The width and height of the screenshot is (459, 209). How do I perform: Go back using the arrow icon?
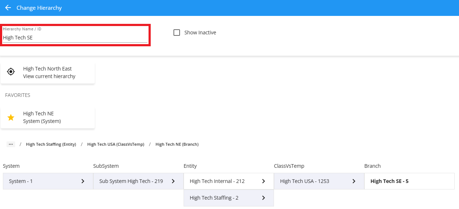(8, 8)
